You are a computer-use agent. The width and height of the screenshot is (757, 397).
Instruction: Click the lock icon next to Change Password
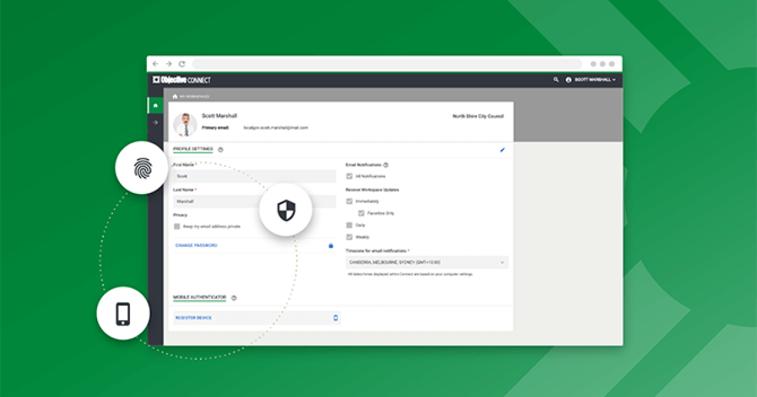(331, 246)
